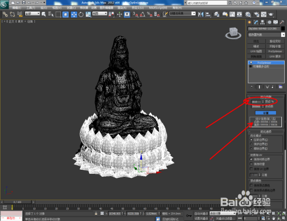Screen dimensions: 287x221
Task: Open the second menu bar item
Action: tap(30, 7)
